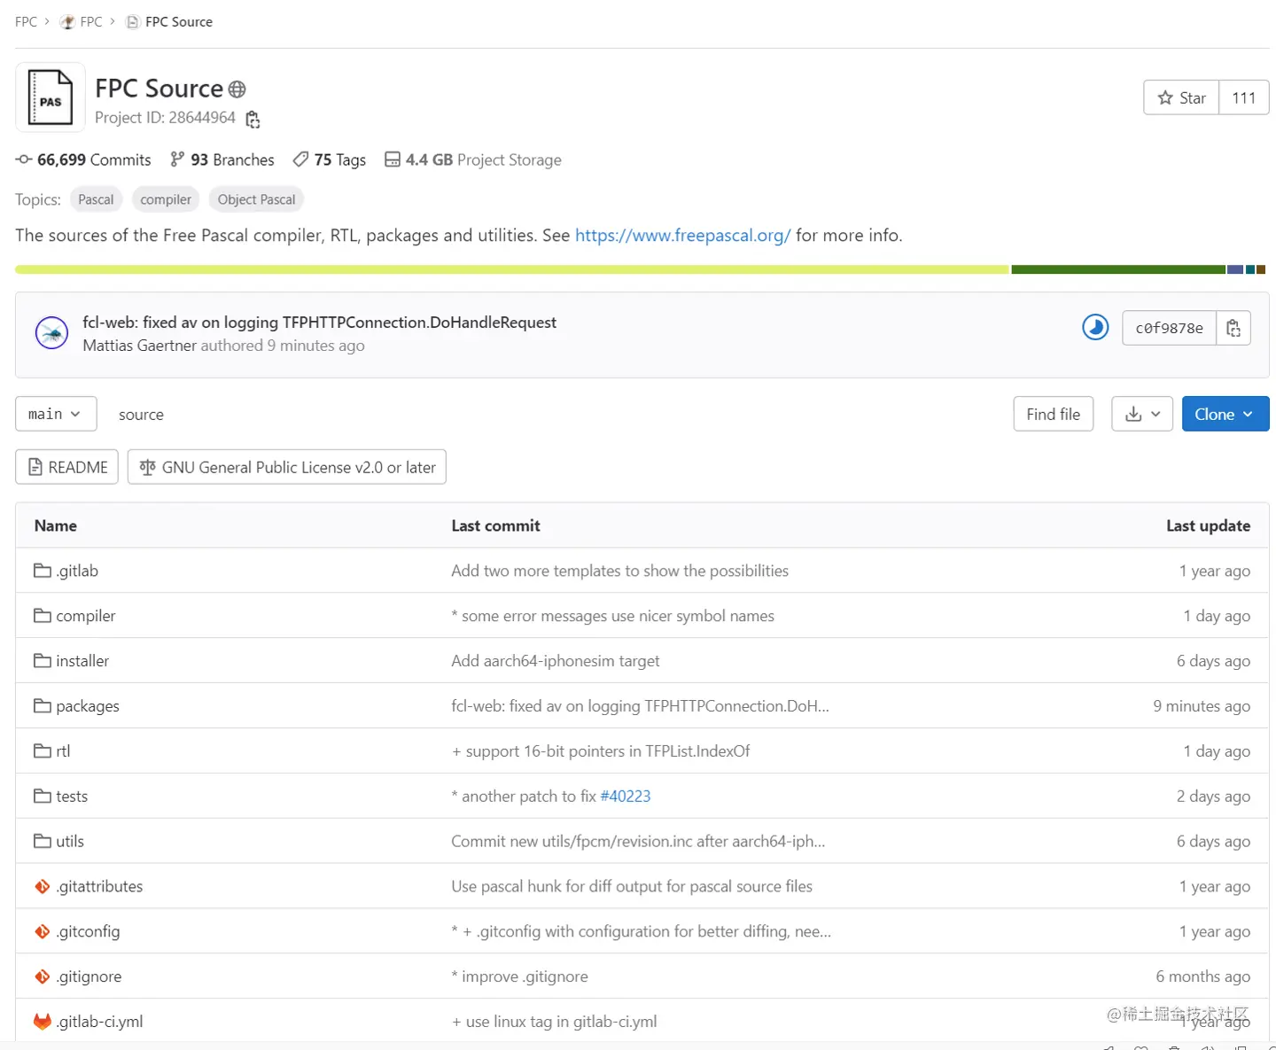Image resolution: width=1276 pixels, height=1050 pixels.
Task: Expand the Clone dropdown
Action: [x=1225, y=414]
